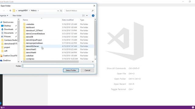Click the Downloads arrow icon
The image size is (195, 109).
[x=2, y=29]
